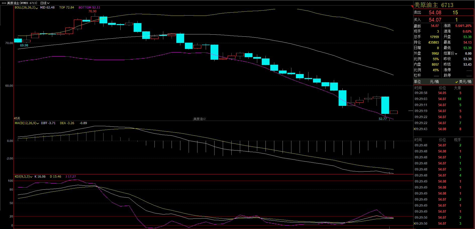
Task: Select the 09:29:43 row at 54.08
Action: pos(443,129)
